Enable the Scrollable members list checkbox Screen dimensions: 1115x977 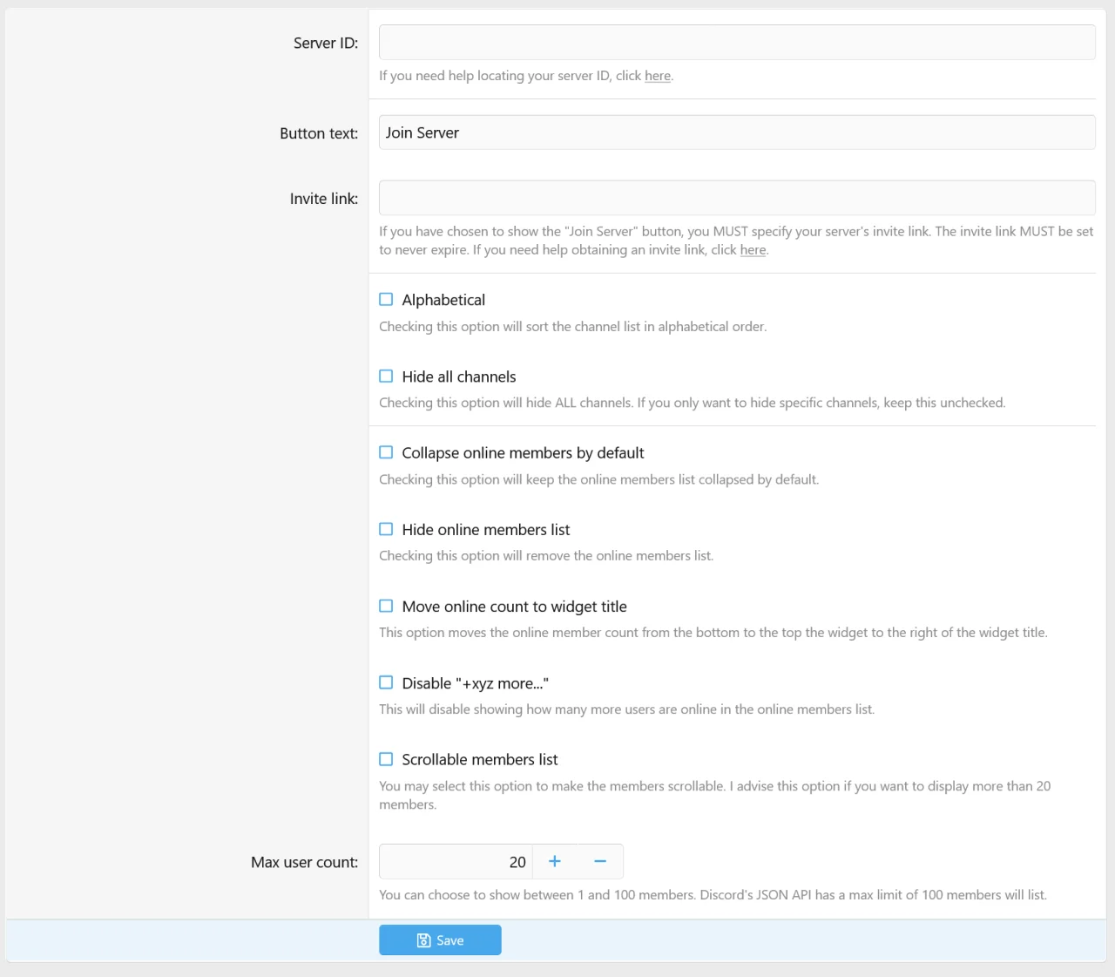pyautogui.click(x=386, y=759)
